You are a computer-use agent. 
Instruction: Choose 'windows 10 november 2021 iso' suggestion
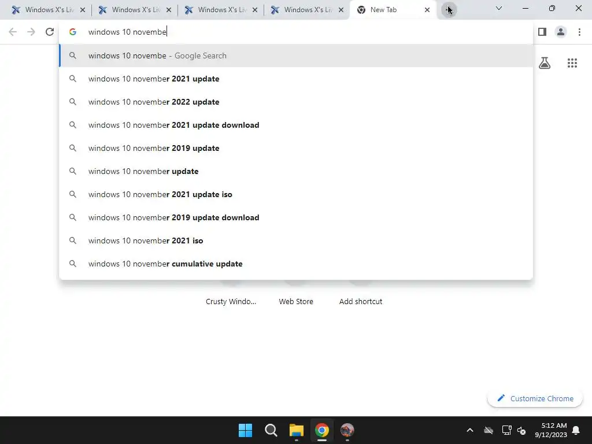pyautogui.click(x=296, y=240)
